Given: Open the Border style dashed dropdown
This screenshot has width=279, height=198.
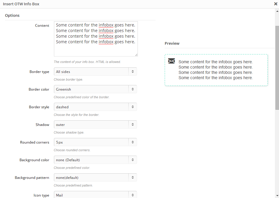Looking at the screenshot, I should (95, 107).
